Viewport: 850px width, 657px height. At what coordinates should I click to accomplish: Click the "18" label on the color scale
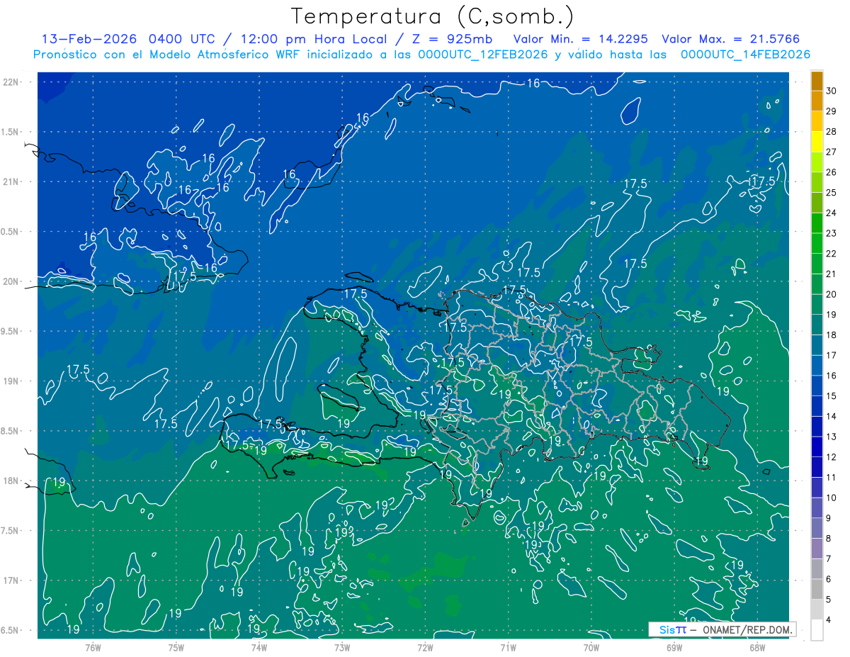832,335
